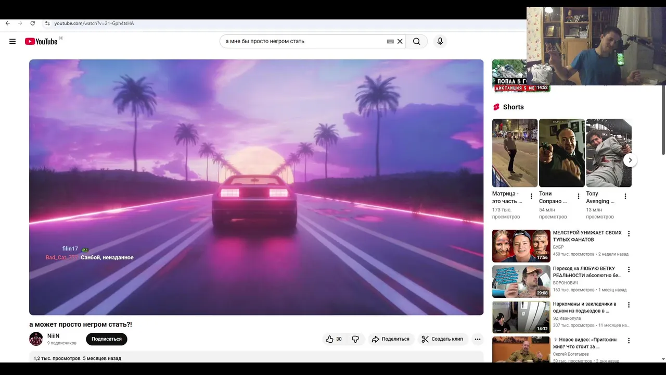Open Наркоманы и закладчики video title
The height and width of the screenshot is (375, 666).
pyautogui.click(x=585, y=307)
